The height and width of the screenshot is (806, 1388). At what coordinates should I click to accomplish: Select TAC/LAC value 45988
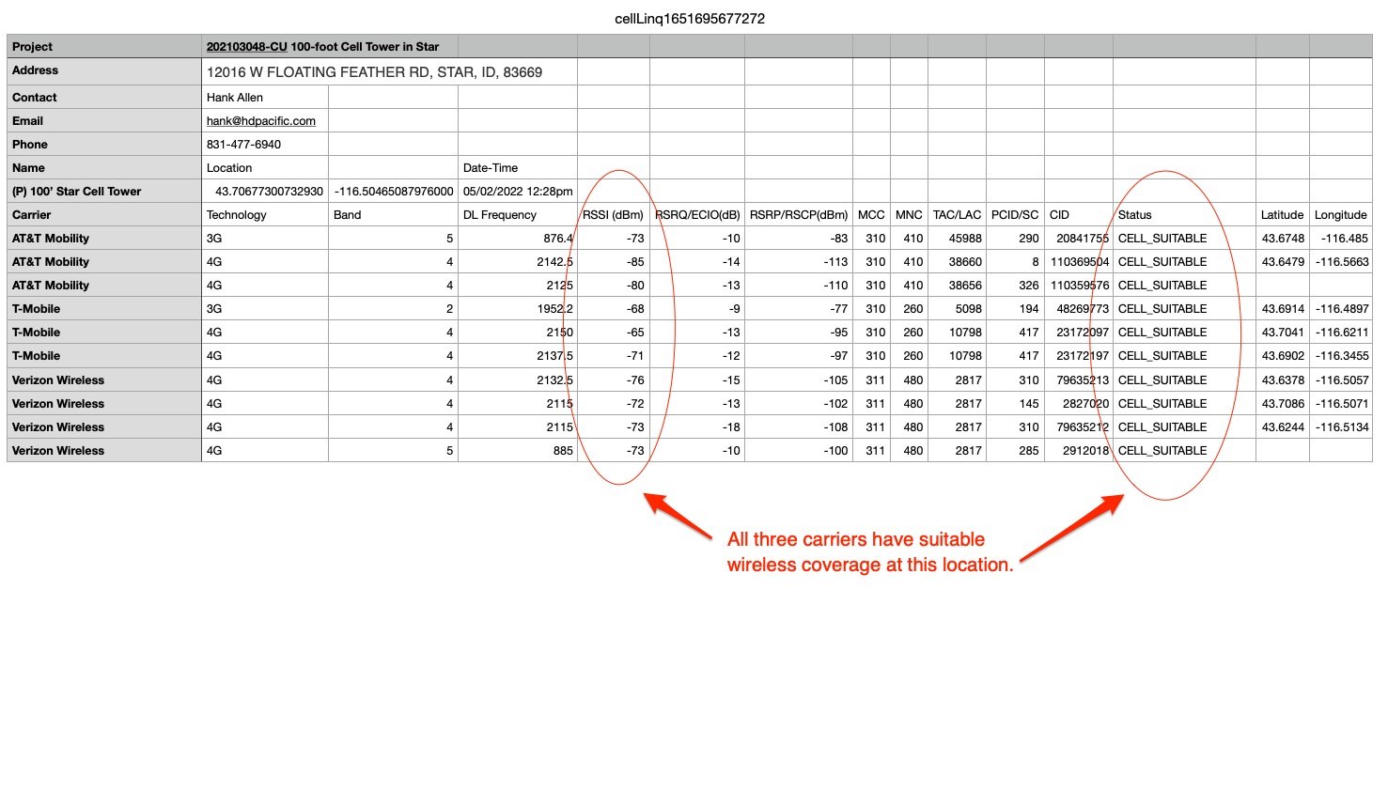tap(957, 238)
